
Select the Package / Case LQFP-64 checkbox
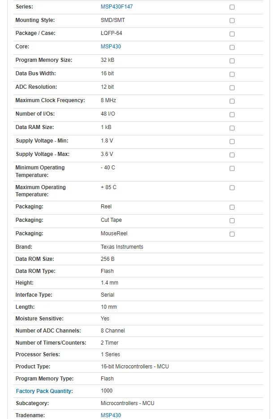point(232,34)
